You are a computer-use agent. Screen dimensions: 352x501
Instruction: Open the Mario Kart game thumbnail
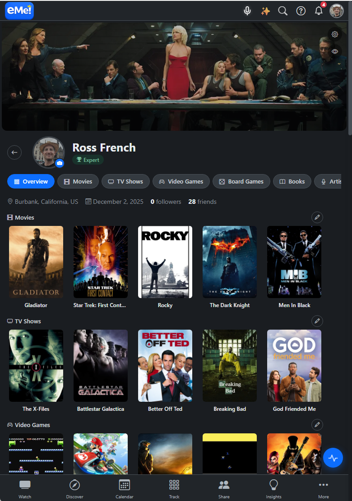point(101,454)
